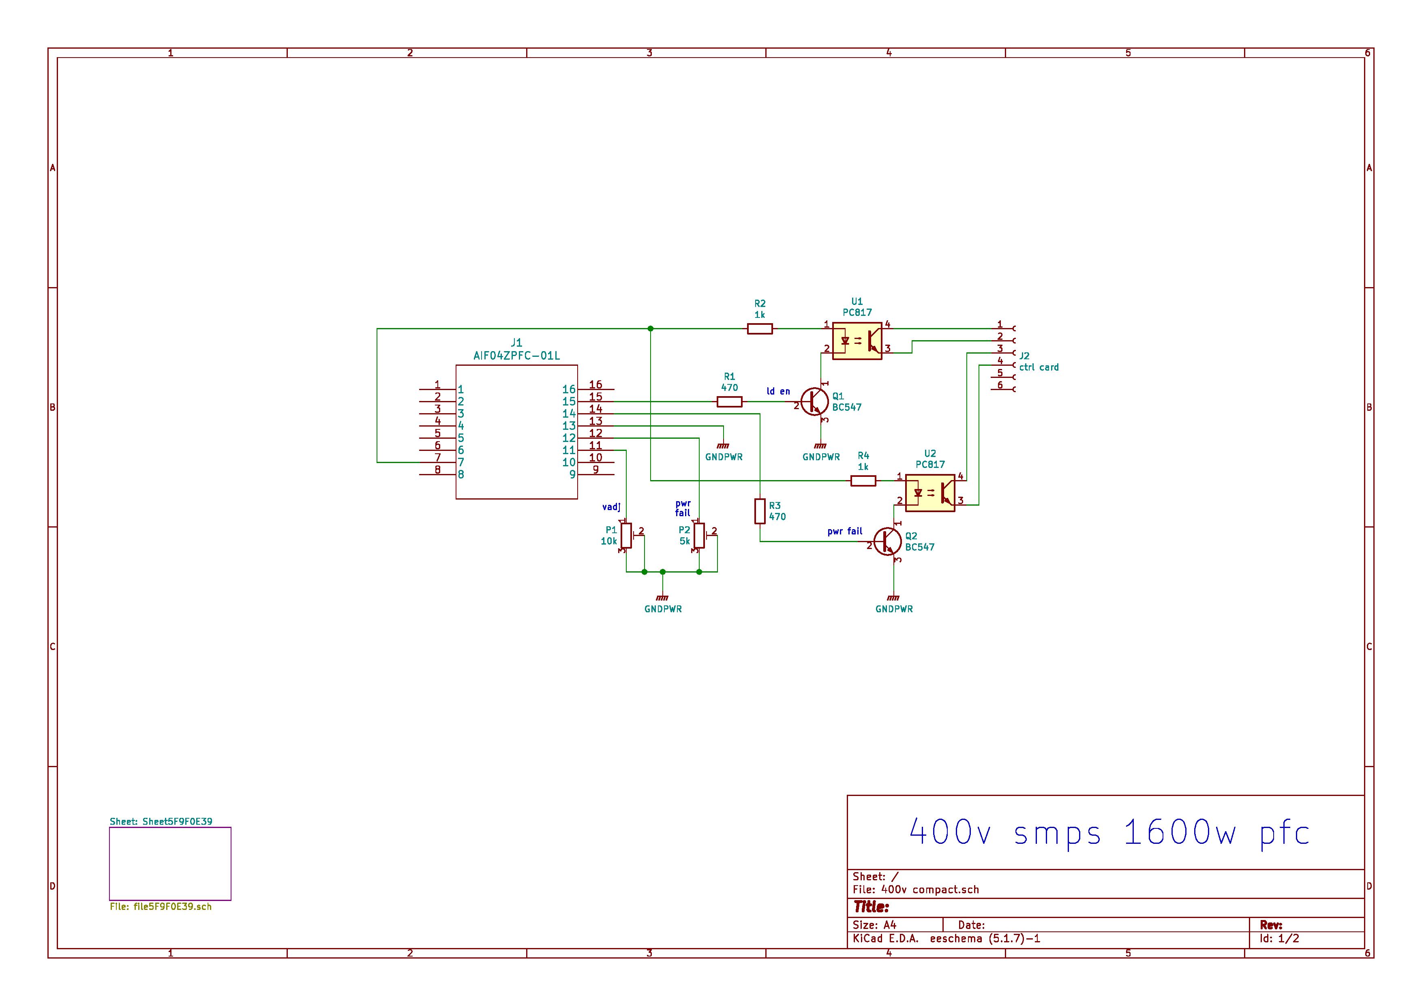Click the Q1 BC547 transistor symbol

814,401
